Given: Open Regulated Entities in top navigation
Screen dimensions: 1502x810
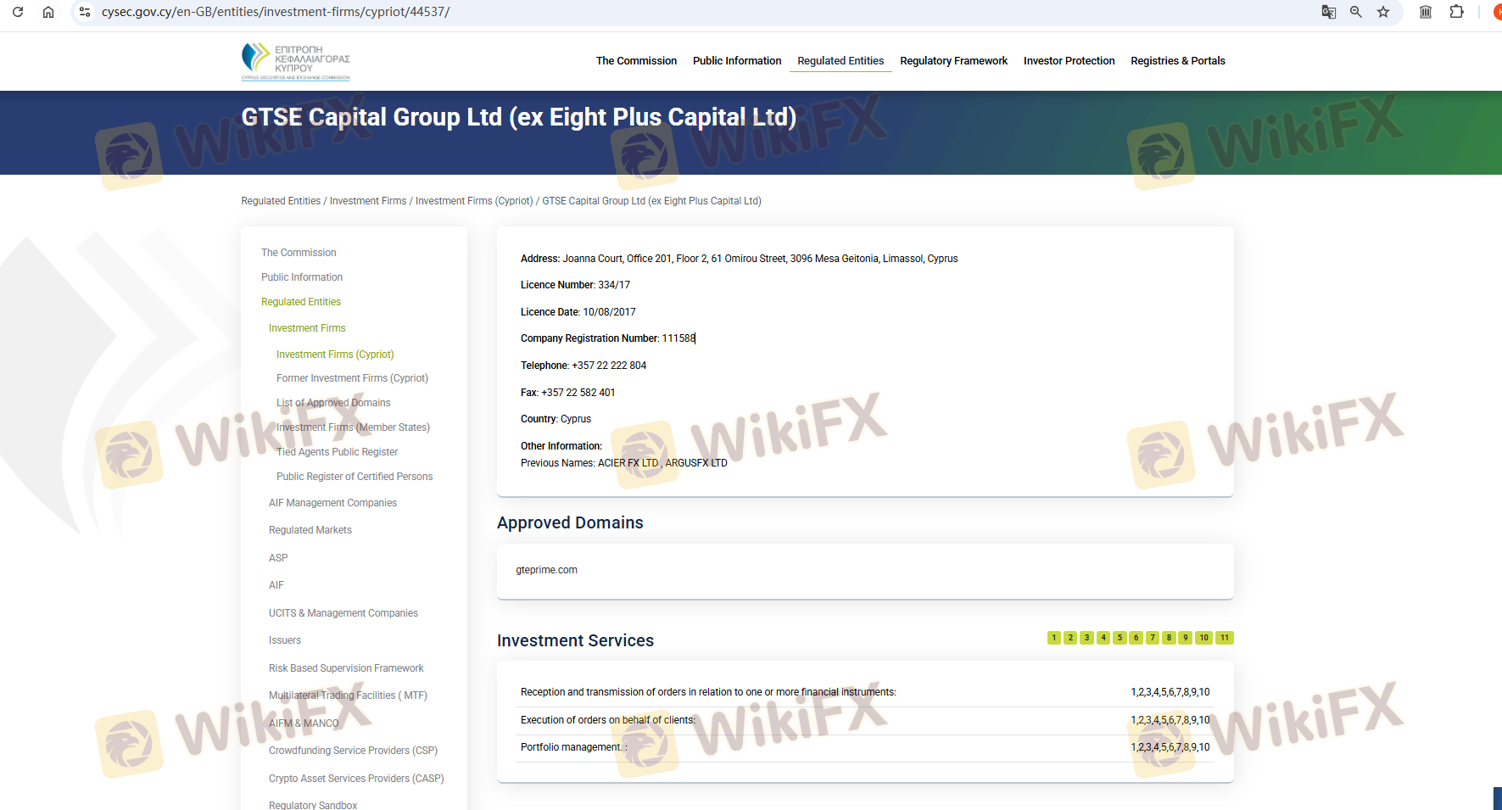Looking at the screenshot, I should pos(840,61).
